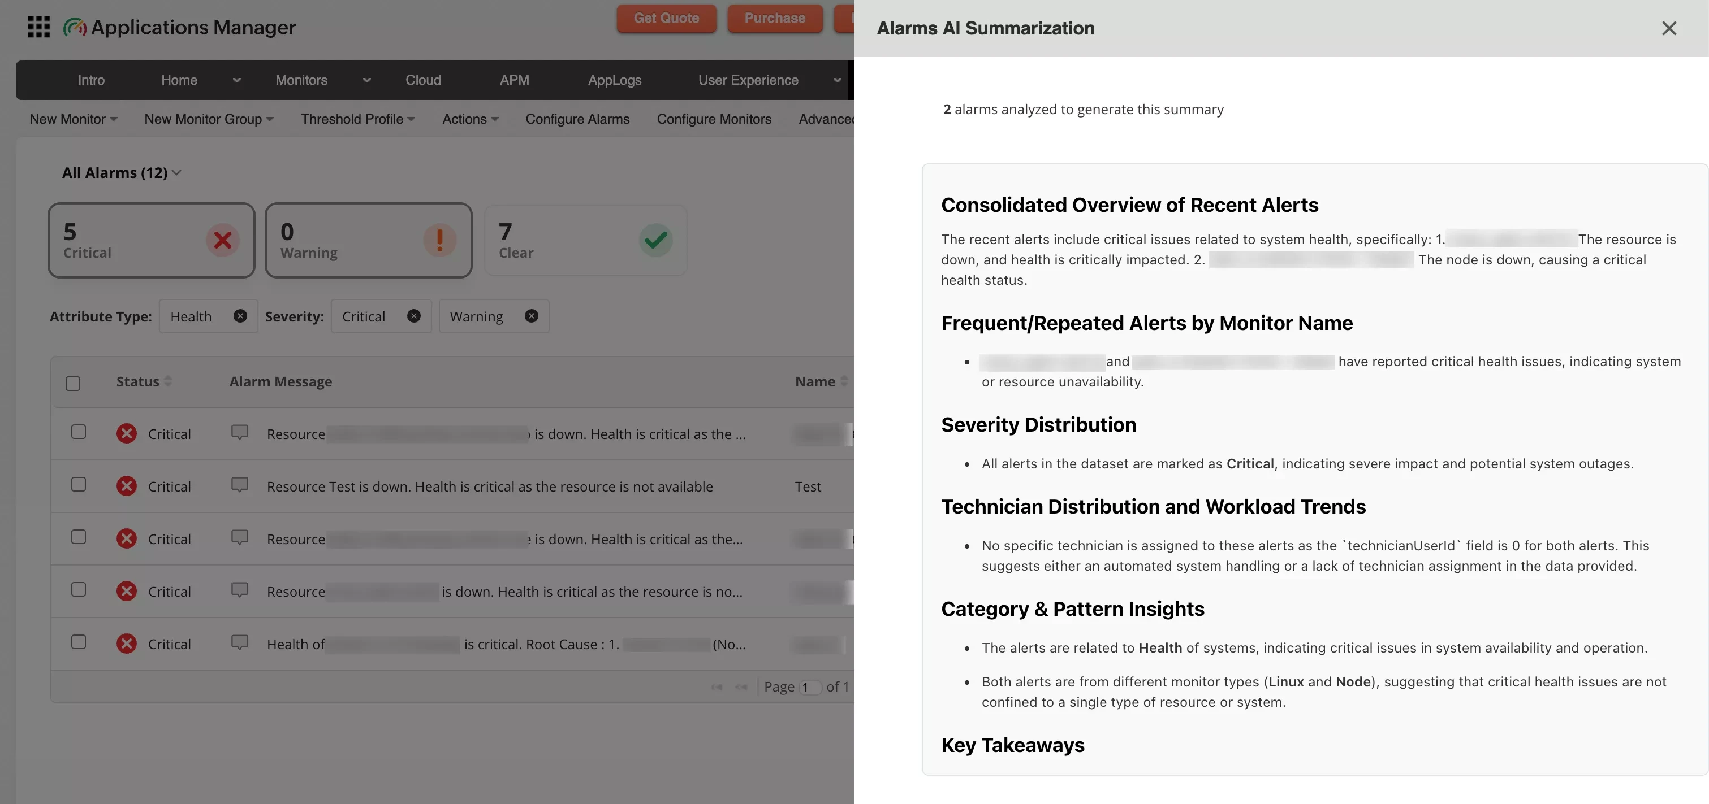The height and width of the screenshot is (804, 1709).
Task: Jump to first page using pagination icon
Action: tap(717, 686)
